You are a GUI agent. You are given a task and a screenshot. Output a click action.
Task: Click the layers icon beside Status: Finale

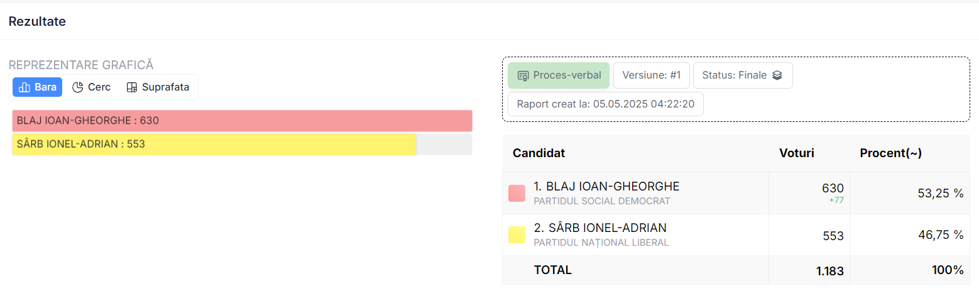click(777, 75)
